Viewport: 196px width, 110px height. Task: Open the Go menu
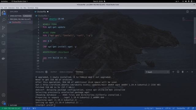[x=21, y=8]
